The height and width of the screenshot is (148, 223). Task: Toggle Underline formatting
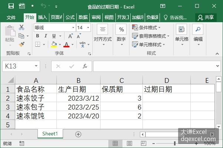pyautogui.click(x=54, y=36)
